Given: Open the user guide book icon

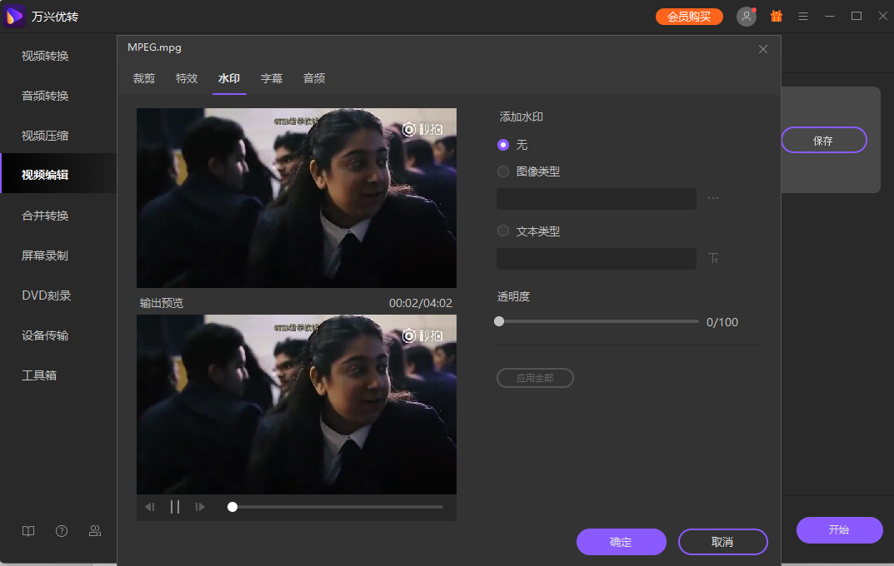Looking at the screenshot, I should 28,531.
